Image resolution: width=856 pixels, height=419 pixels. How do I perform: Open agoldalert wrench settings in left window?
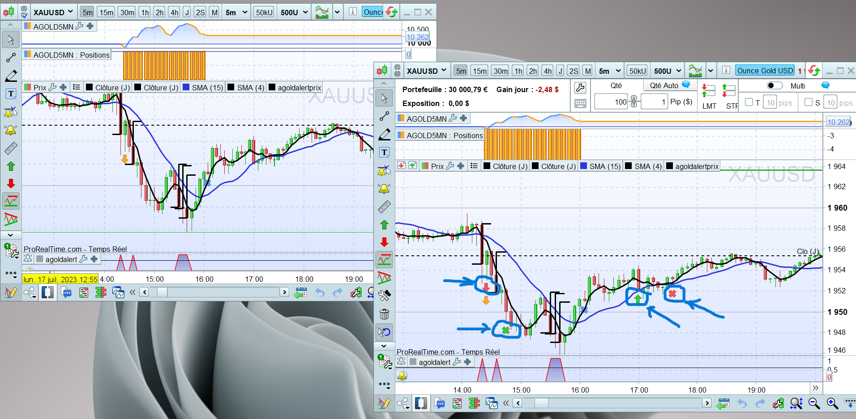[83, 259]
